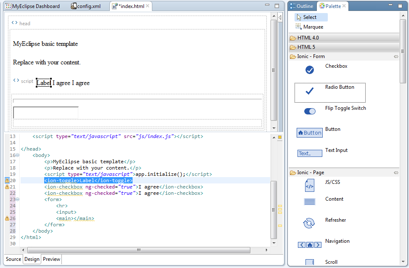The height and width of the screenshot is (268, 409).
Task: Select the JS/CSS page icon
Action: [x=310, y=185]
